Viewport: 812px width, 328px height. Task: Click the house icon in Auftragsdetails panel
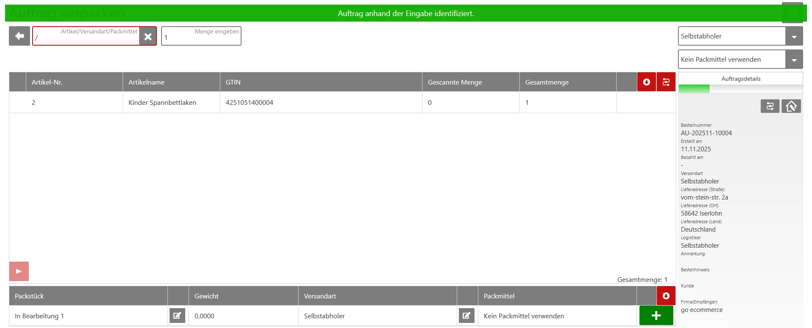[x=791, y=106]
